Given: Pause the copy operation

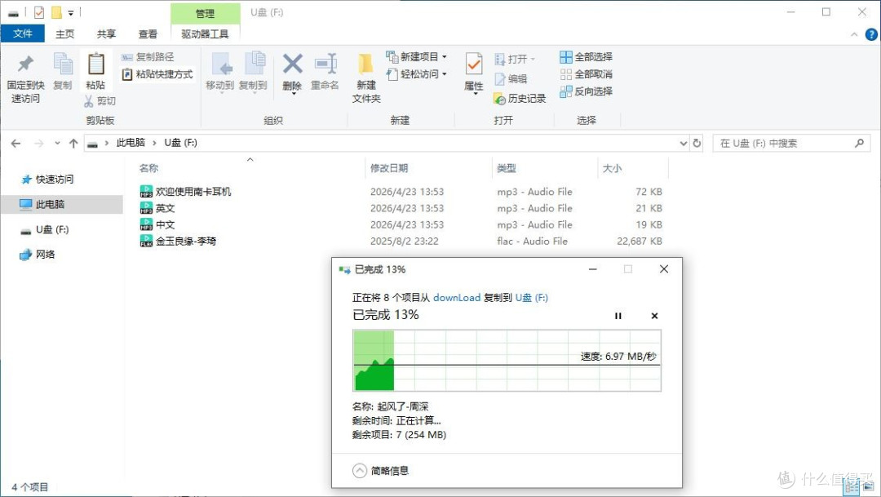Looking at the screenshot, I should point(618,316).
